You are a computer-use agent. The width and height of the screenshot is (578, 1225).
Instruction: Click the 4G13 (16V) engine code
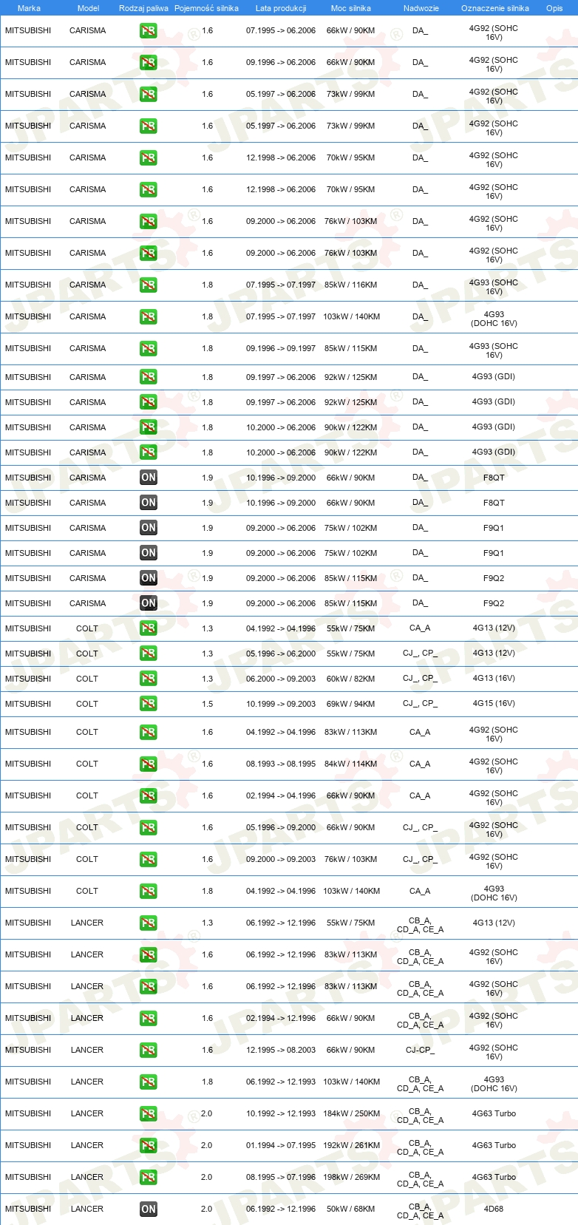click(x=494, y=678)
